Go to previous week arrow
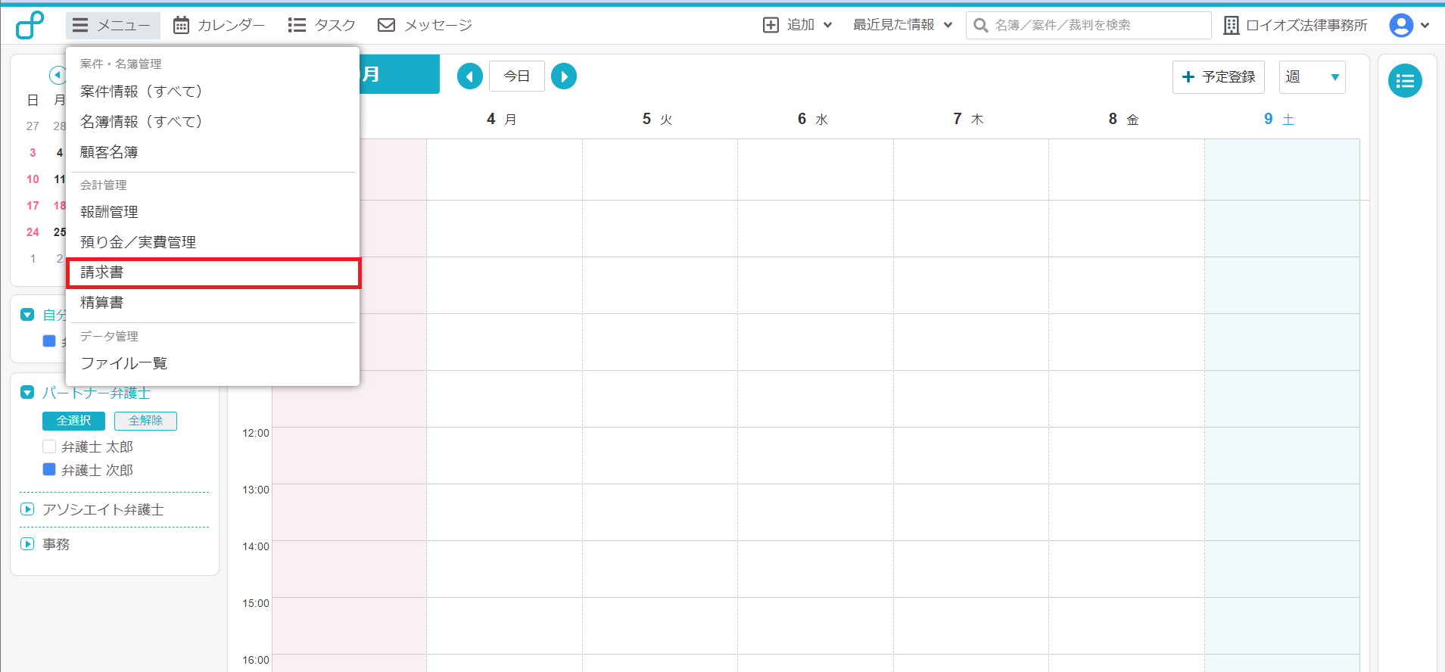This screenshot has height=672, width=1445. point(469,76)
